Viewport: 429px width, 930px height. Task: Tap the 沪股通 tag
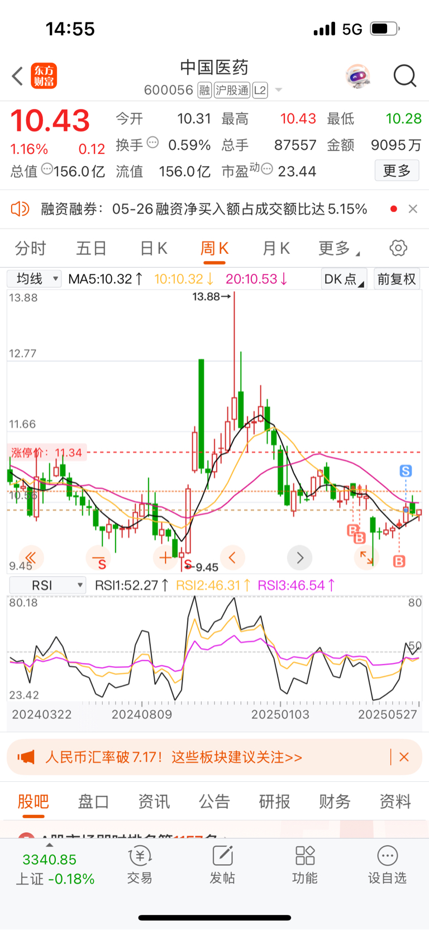pos(232,90)
